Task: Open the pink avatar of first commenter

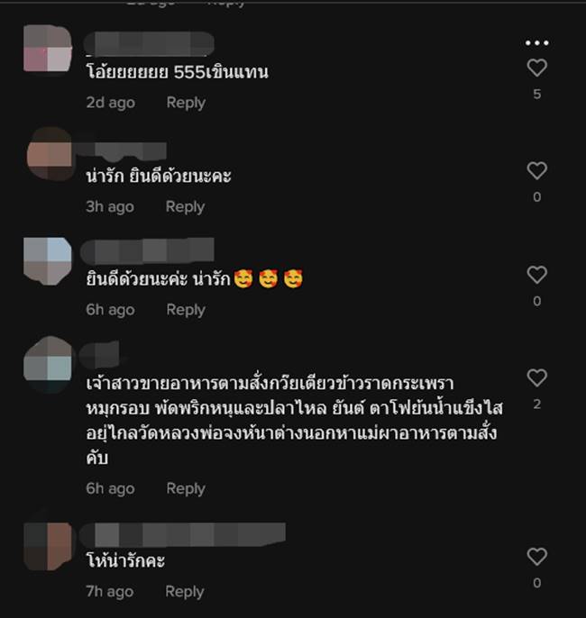Action: tap(48, 49)
